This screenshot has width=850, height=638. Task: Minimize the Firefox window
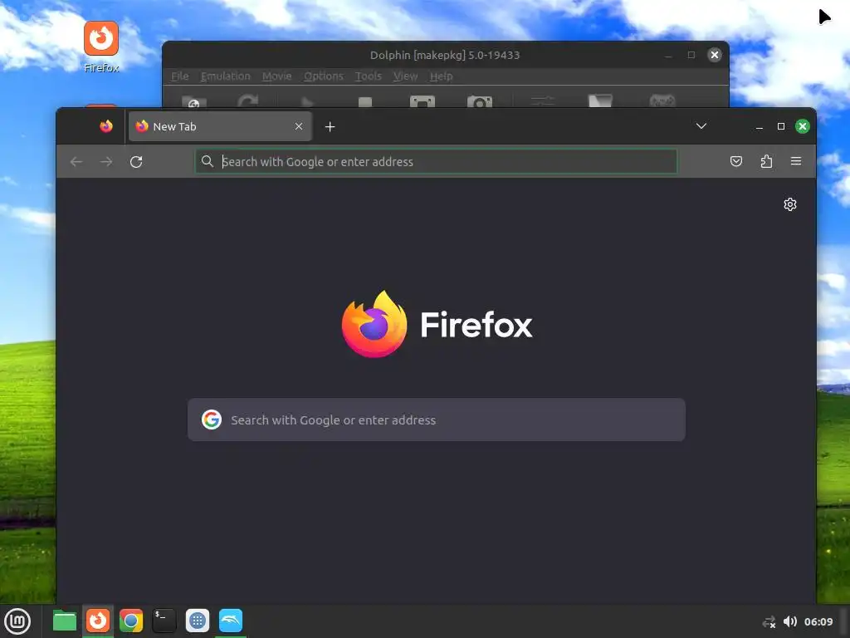[x=759, y=127]
